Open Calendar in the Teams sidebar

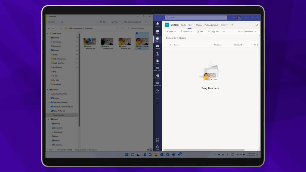click(158, 46)
